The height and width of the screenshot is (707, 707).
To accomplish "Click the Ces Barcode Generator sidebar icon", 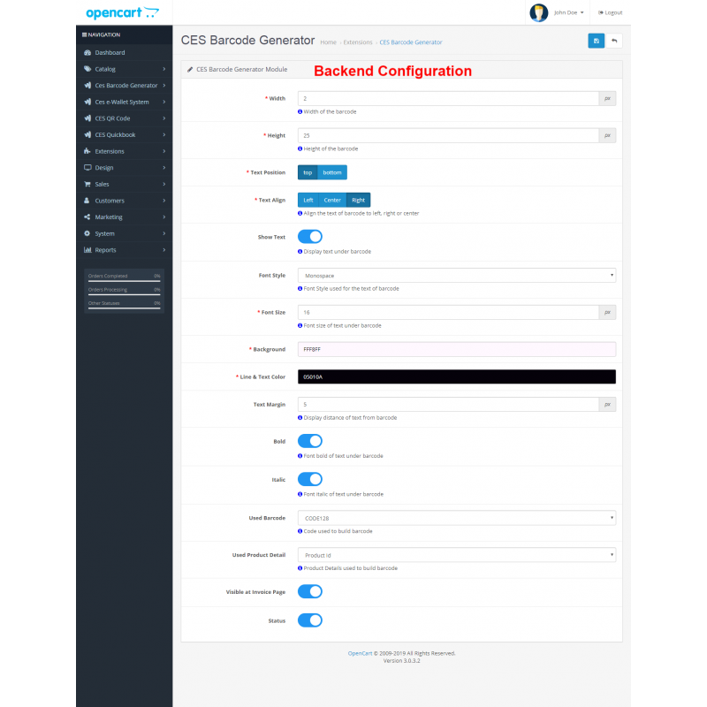I will [87, 85].
